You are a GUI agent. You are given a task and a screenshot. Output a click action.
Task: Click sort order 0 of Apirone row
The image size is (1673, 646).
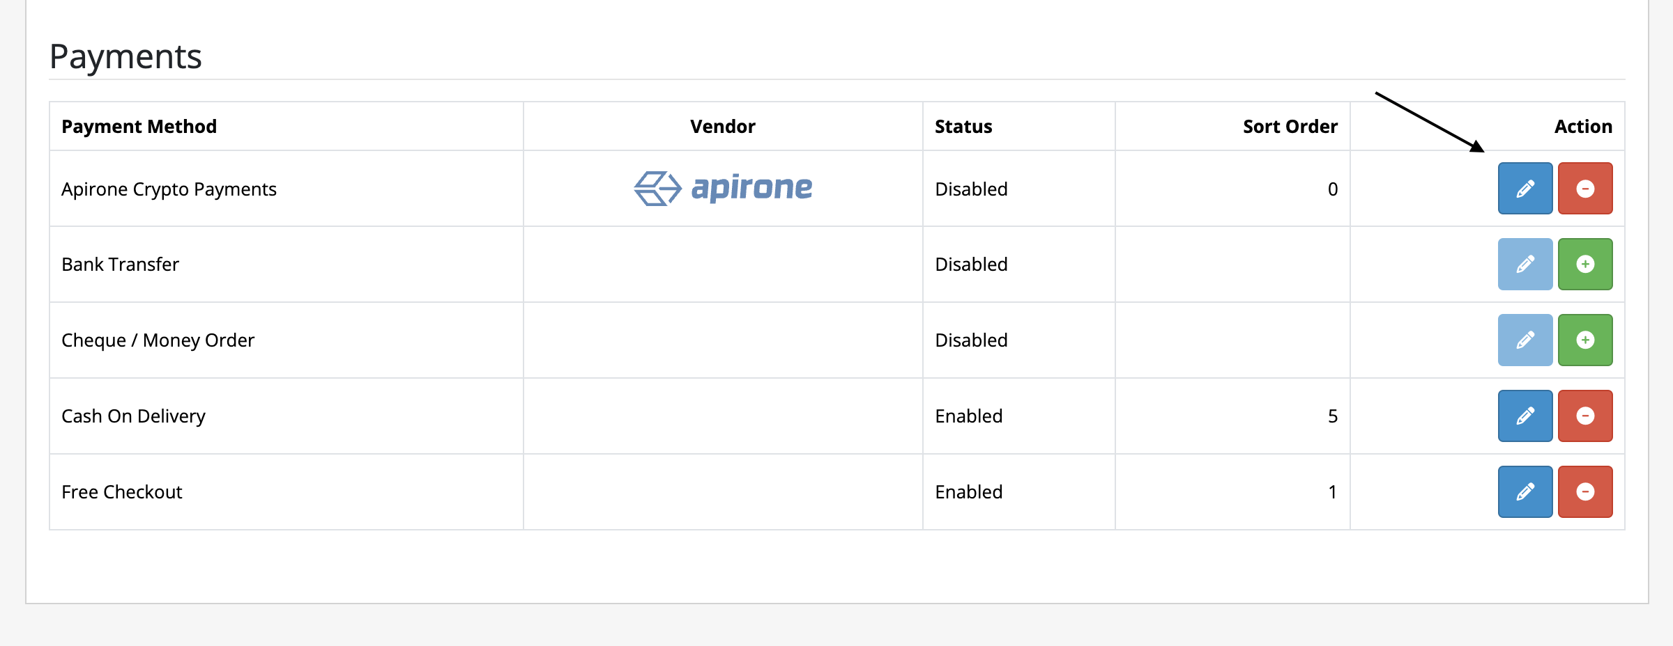[x=1333, y=189]
